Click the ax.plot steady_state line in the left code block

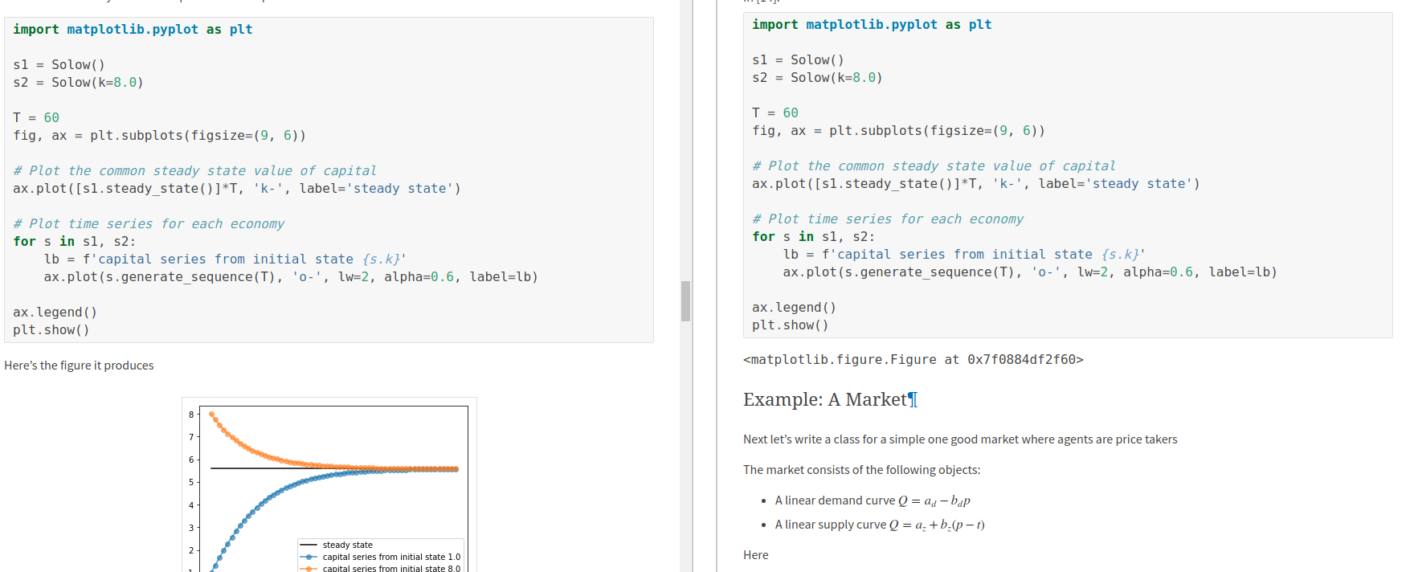pyautogui.click(x=237, y=189)
